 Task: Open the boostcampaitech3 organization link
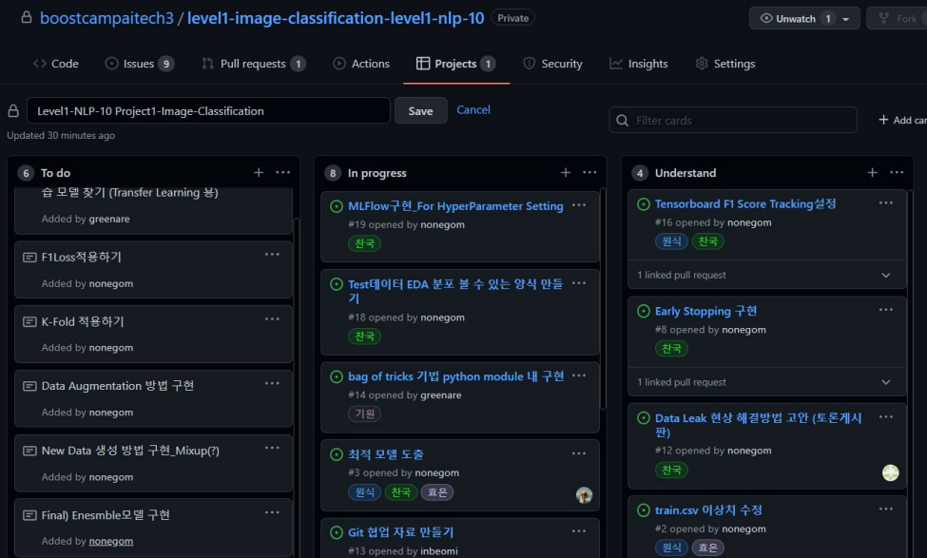coord(106,18)
